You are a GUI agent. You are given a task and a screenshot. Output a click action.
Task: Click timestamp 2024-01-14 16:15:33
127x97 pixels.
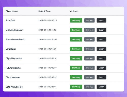(x=47, y=49)
